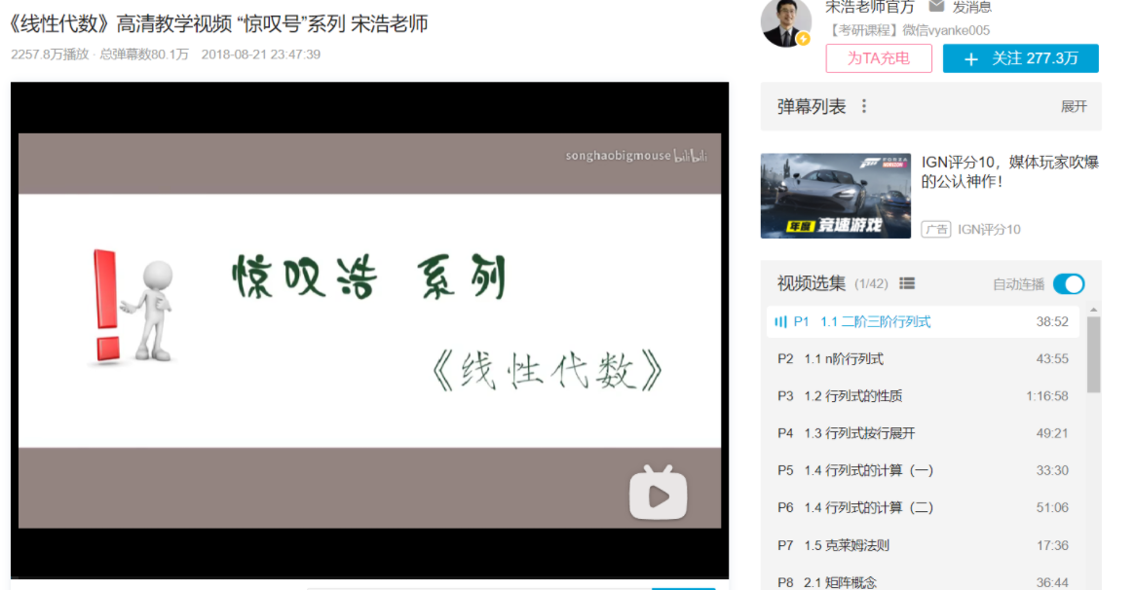Toggle the auto-play (自动连播) switch
Screen dimensions: 1135x590
[1069, 284]
